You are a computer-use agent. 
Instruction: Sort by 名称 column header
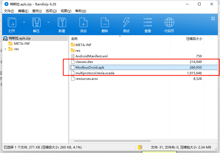coord(120,39)
